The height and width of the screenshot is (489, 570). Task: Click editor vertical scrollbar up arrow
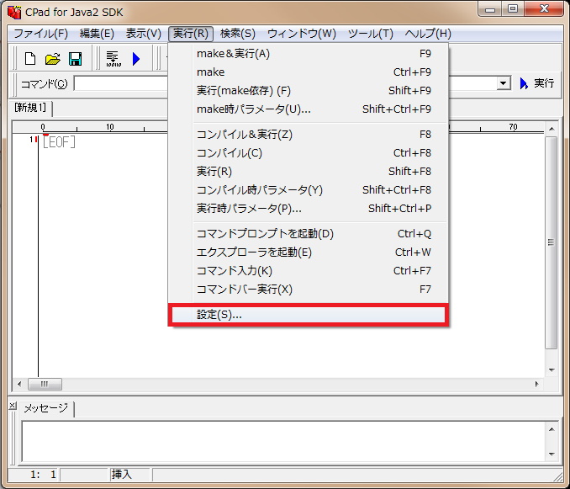click(x=552, y=129)
